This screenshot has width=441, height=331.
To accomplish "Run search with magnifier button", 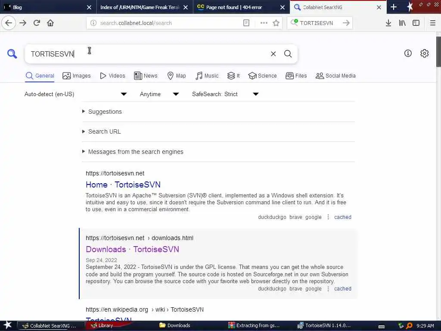I will pos(288,54).
